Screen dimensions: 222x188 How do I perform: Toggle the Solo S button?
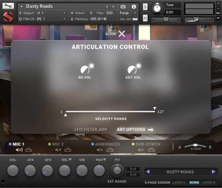145,7
